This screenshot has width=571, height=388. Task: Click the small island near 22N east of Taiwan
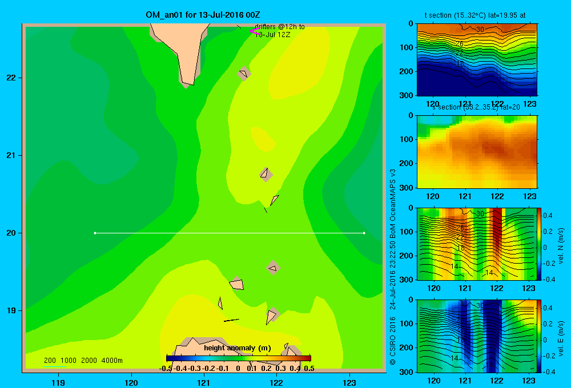pos(244,73)
